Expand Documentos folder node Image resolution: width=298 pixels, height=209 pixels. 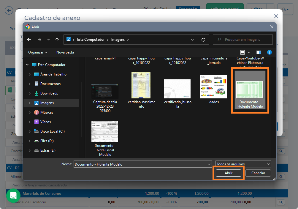[29, 84]
